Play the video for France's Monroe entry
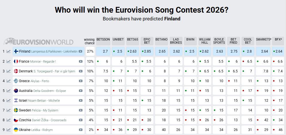The image size is (286, 135). tap(81, 61)
